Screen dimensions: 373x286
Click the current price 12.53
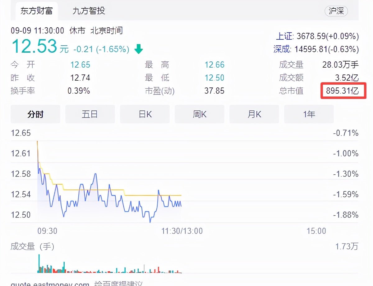tap(34, 46)
